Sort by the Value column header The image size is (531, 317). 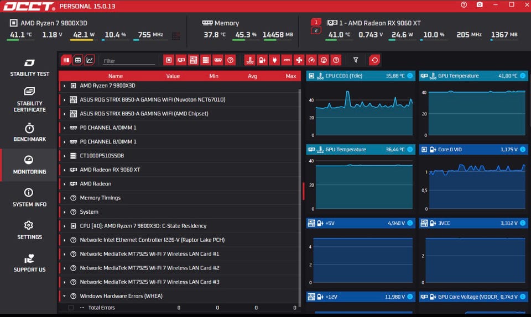(173, 76)
